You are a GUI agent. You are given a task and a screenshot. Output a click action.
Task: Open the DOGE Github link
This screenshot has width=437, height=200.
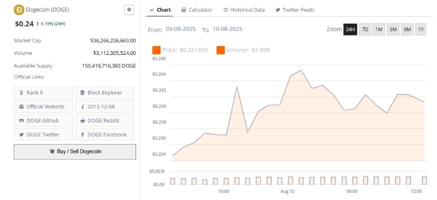pos(43,120)
